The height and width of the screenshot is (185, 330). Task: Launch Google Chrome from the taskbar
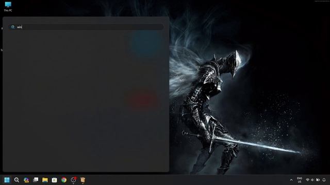64,180
